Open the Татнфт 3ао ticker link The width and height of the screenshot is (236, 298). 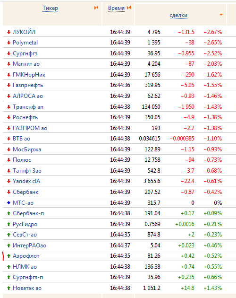tap(27, 171)
